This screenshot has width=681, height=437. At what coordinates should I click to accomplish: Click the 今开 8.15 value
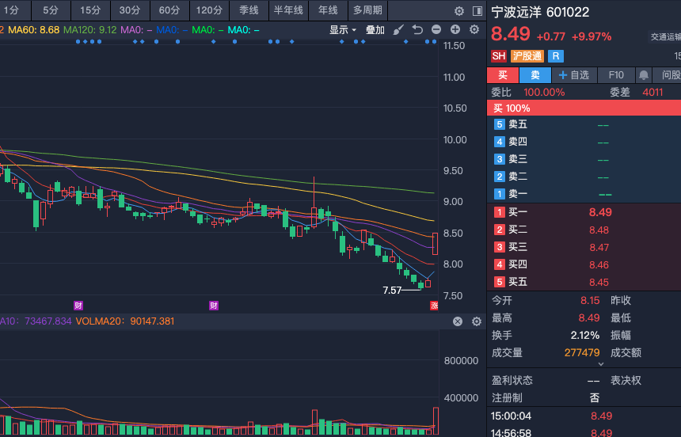(x=590, y=300)
